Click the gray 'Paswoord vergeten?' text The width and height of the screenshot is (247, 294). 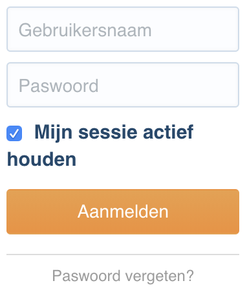[x=123, y=276]
